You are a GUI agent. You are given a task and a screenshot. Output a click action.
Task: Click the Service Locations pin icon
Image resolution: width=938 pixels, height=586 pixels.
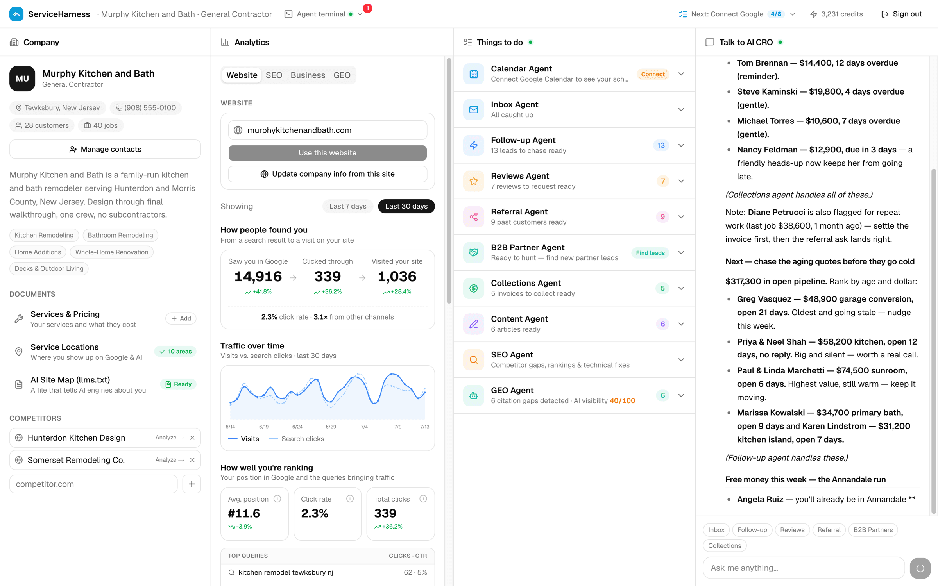(x=19, y=352)
